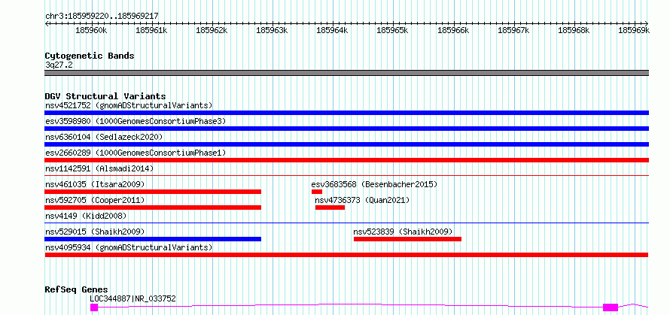
Task: Click the 185966k ruler tick label
Action: click(453, 30)
